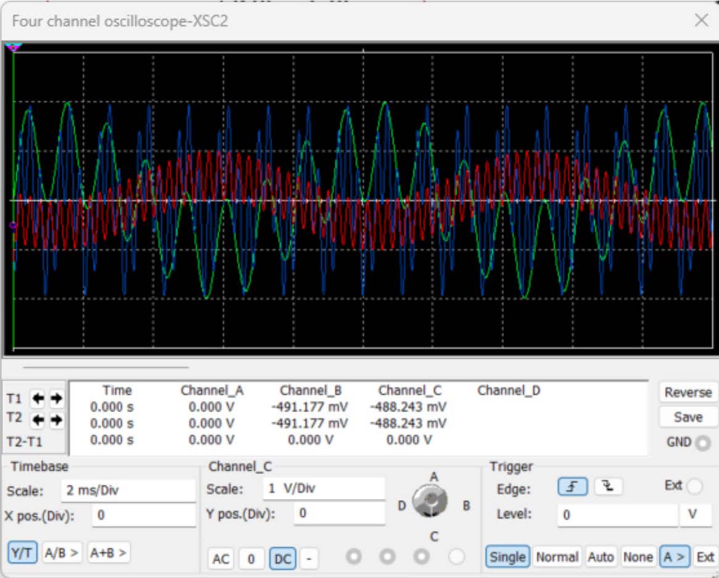Click T1 cursor right arrow
Image resolution: width=719 pixels, height=578 pixels.
56,399
